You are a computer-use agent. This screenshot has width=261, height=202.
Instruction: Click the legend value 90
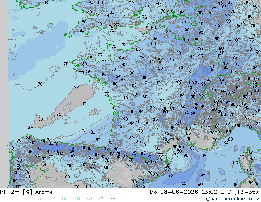click(x=89, y=199)
